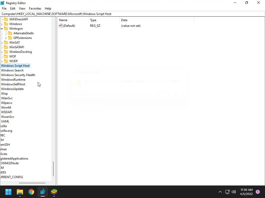The image size is (265, 198).
Task: Select the Windows Security Health key
Action: pyautogui.click(x=18, y=75)
